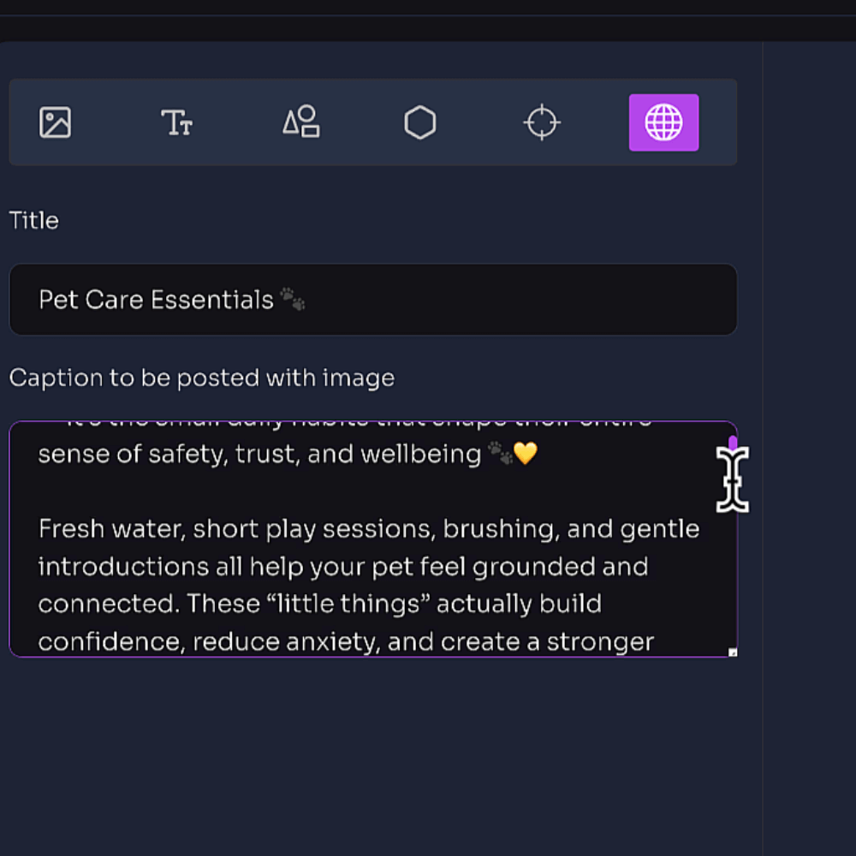
Task: Click the caption box resize handle
Action: [x=733, y=652]
